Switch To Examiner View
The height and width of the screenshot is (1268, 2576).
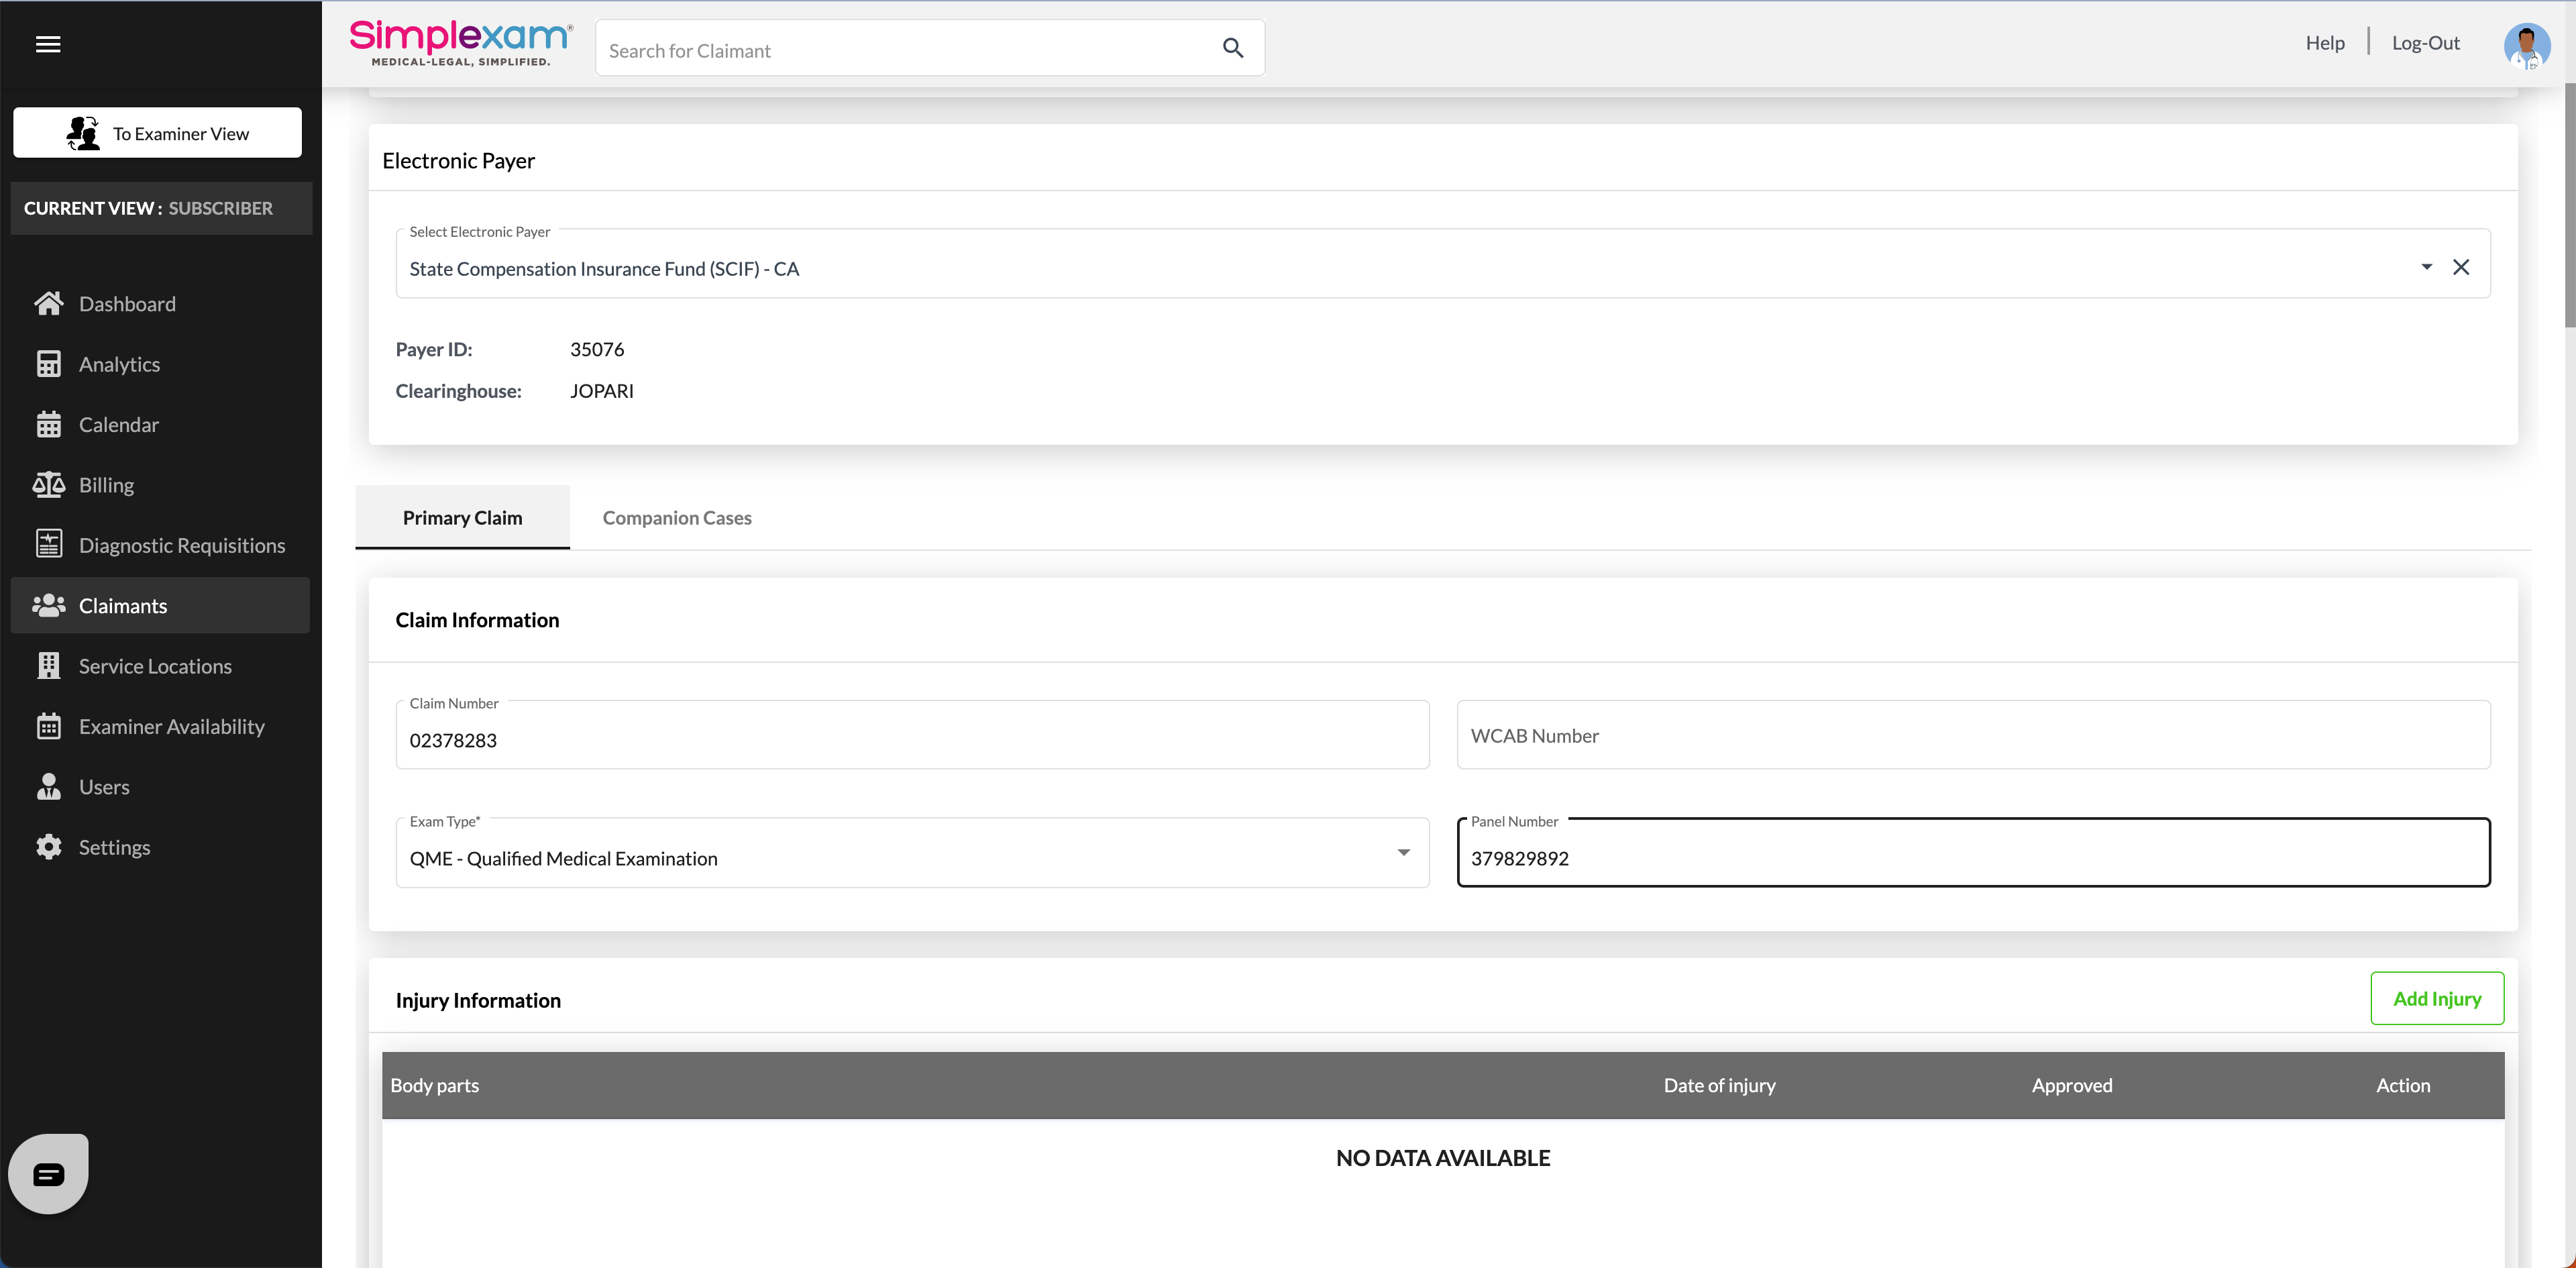click(x=157, y=133)
